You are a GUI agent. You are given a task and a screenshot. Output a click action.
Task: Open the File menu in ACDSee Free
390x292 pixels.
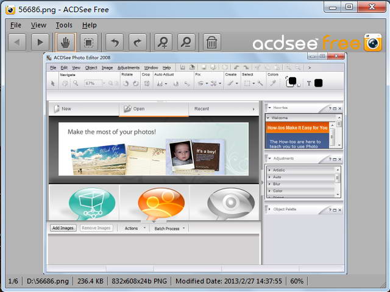click(16, 25)
